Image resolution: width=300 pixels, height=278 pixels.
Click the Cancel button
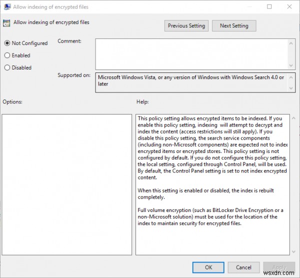(x=243, y=267)
